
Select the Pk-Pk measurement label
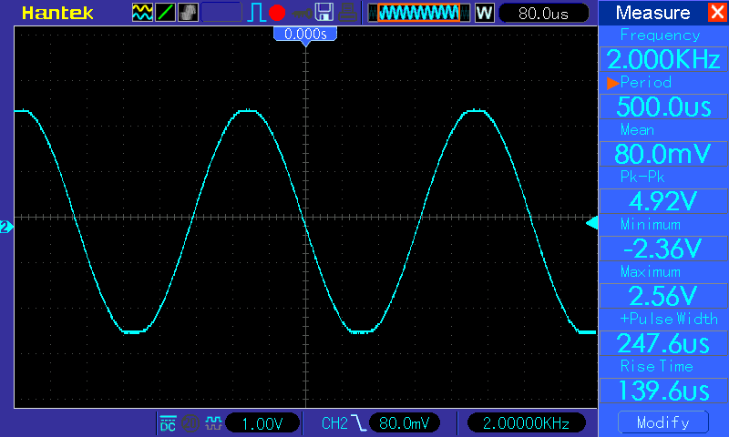coord(642,177)
